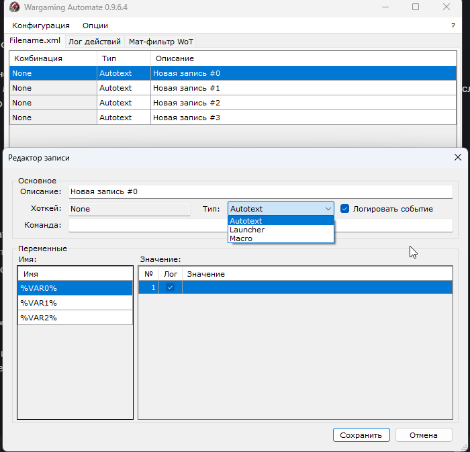
Task: Open the Опции menu
Action: (95, 26)
